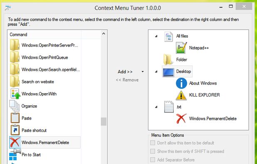Click the Add >> button
This screenshot has height=164, width=257.
coord(125,72)
